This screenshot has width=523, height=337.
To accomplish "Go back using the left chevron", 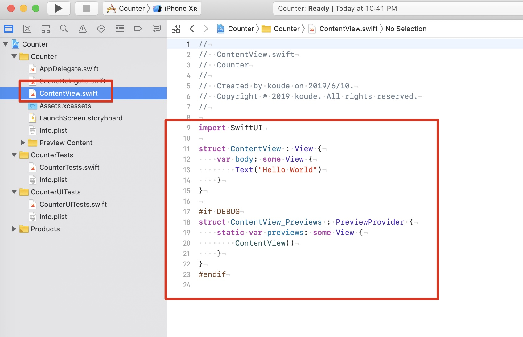I will tap(192, 29).
